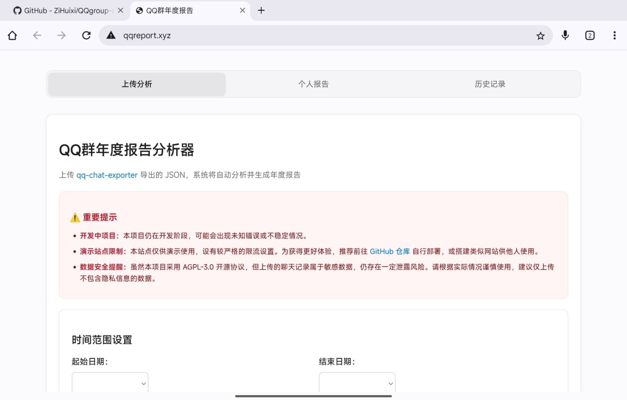
Task: Open the tab switcher showing 2 tabs
Action: [x=590, y=35]
